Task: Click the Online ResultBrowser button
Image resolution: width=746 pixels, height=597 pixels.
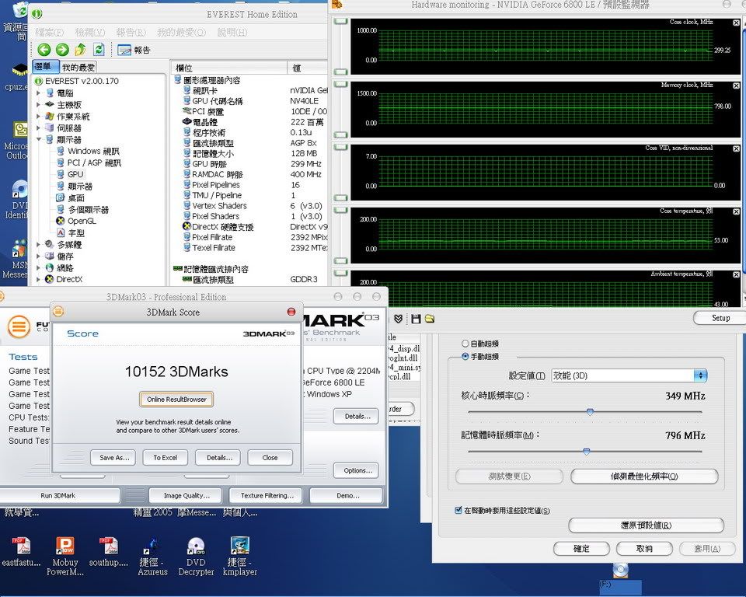Action: (x=176, y=399)
